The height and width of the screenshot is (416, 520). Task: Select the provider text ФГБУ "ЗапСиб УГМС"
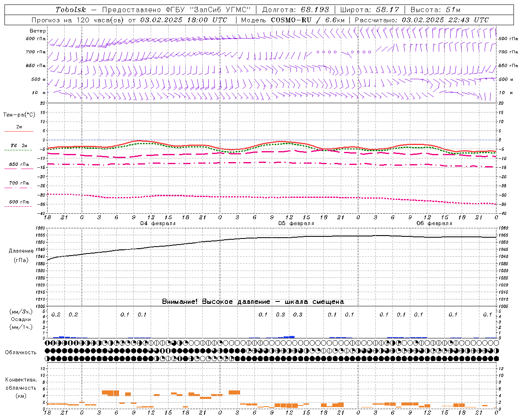pyautogui.click(x=208, y=10)
